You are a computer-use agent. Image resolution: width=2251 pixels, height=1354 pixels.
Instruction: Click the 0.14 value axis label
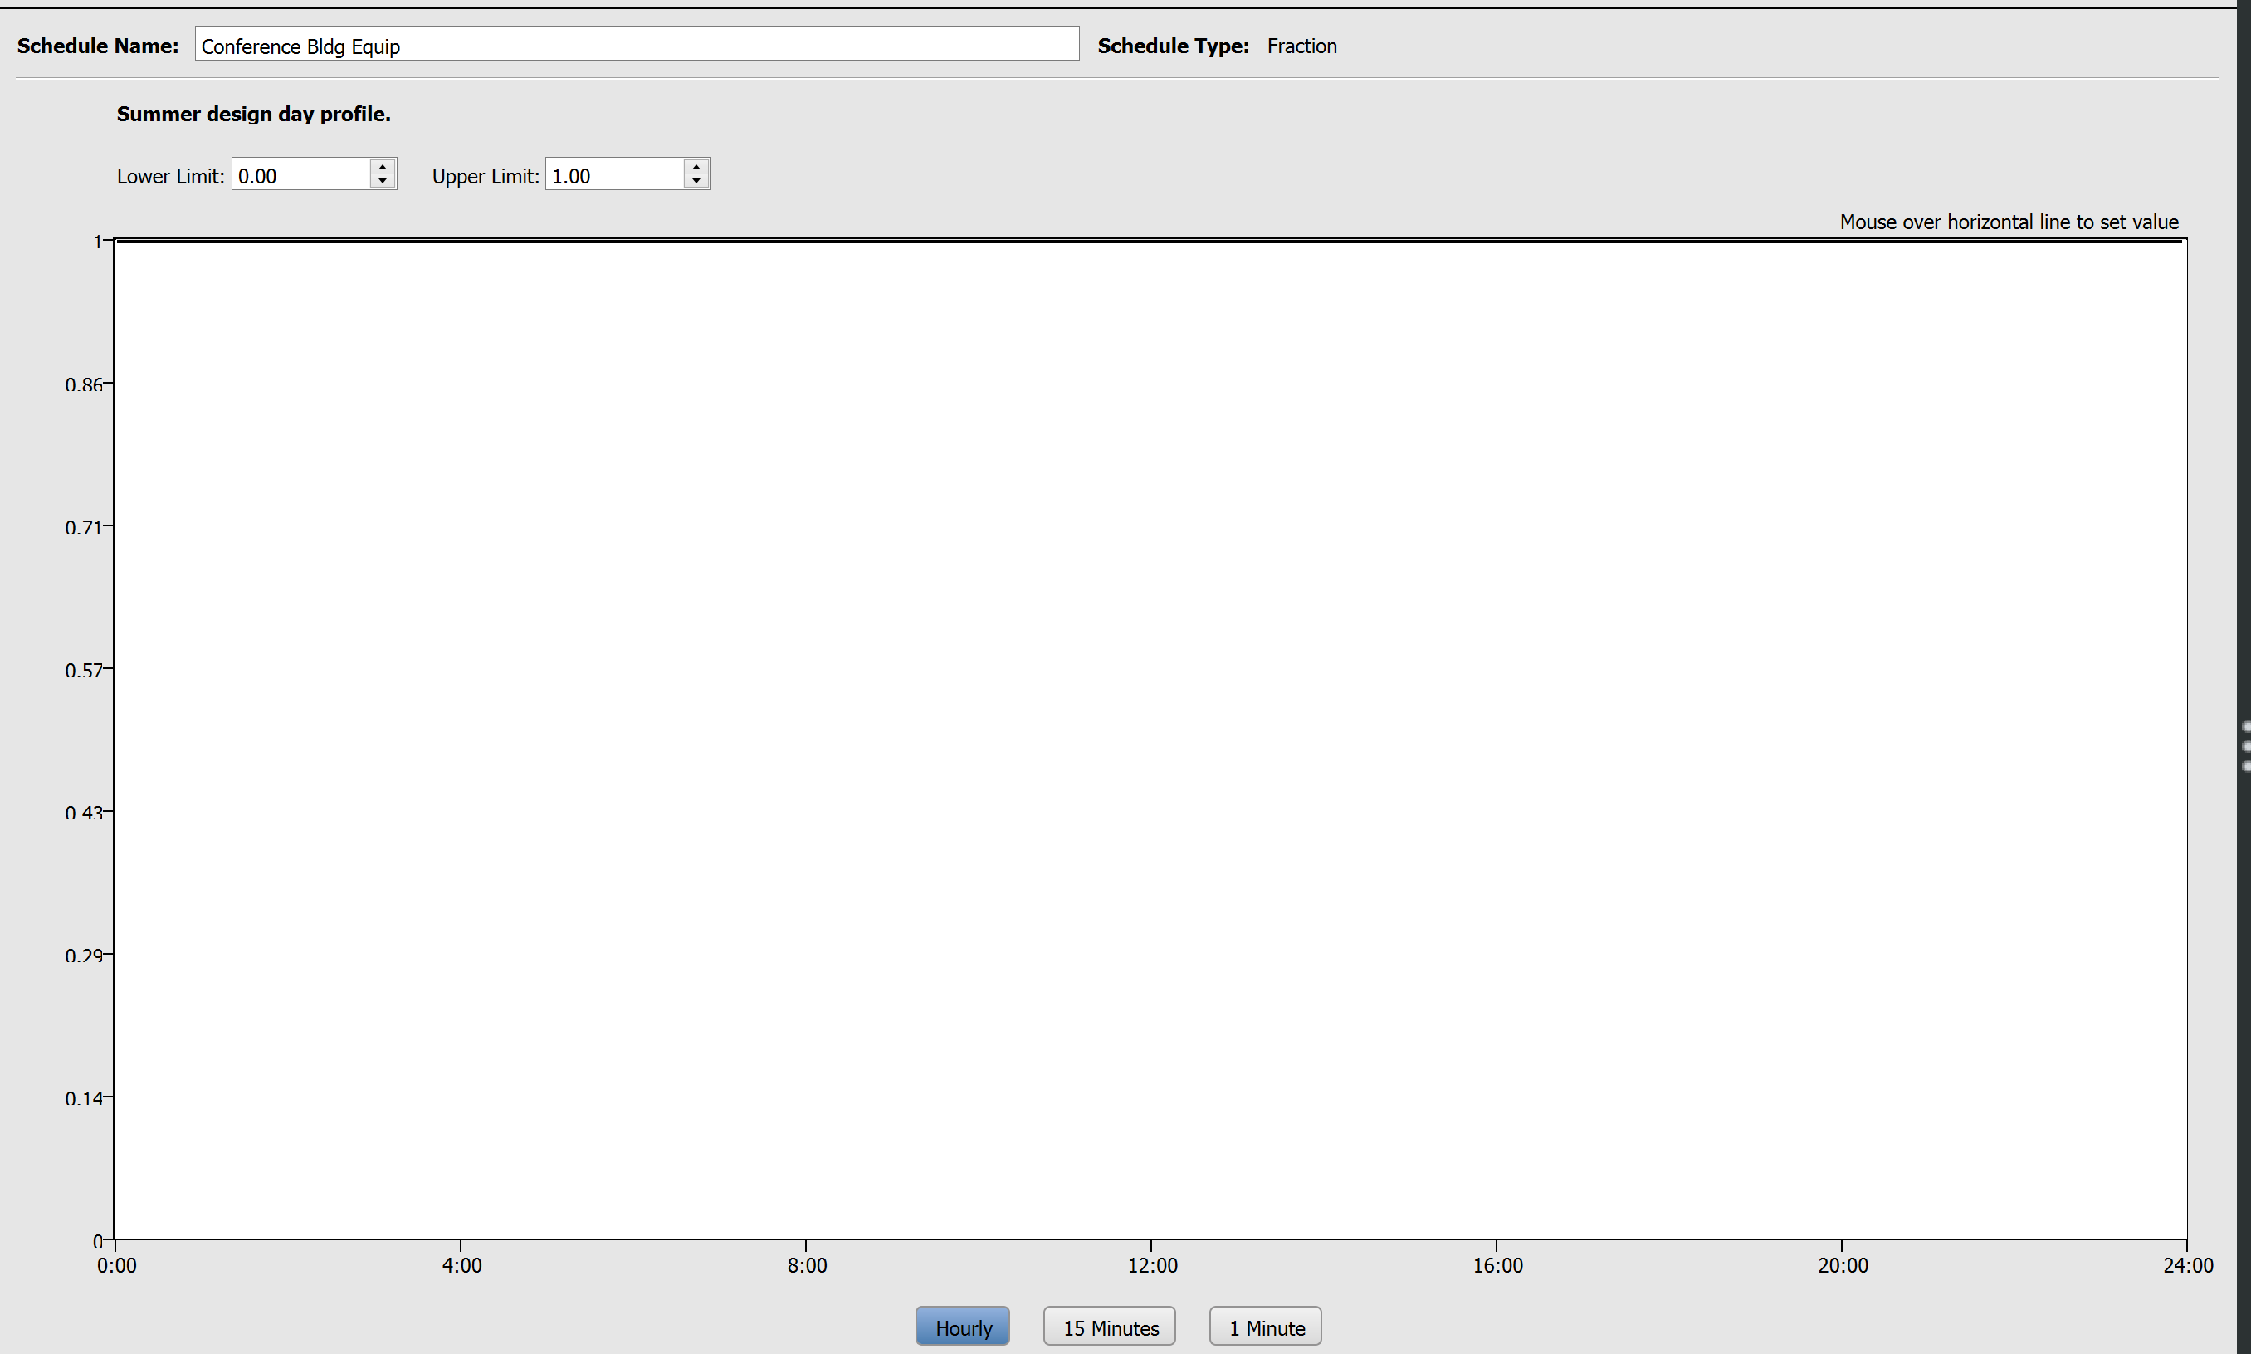tap(84, 1098)
